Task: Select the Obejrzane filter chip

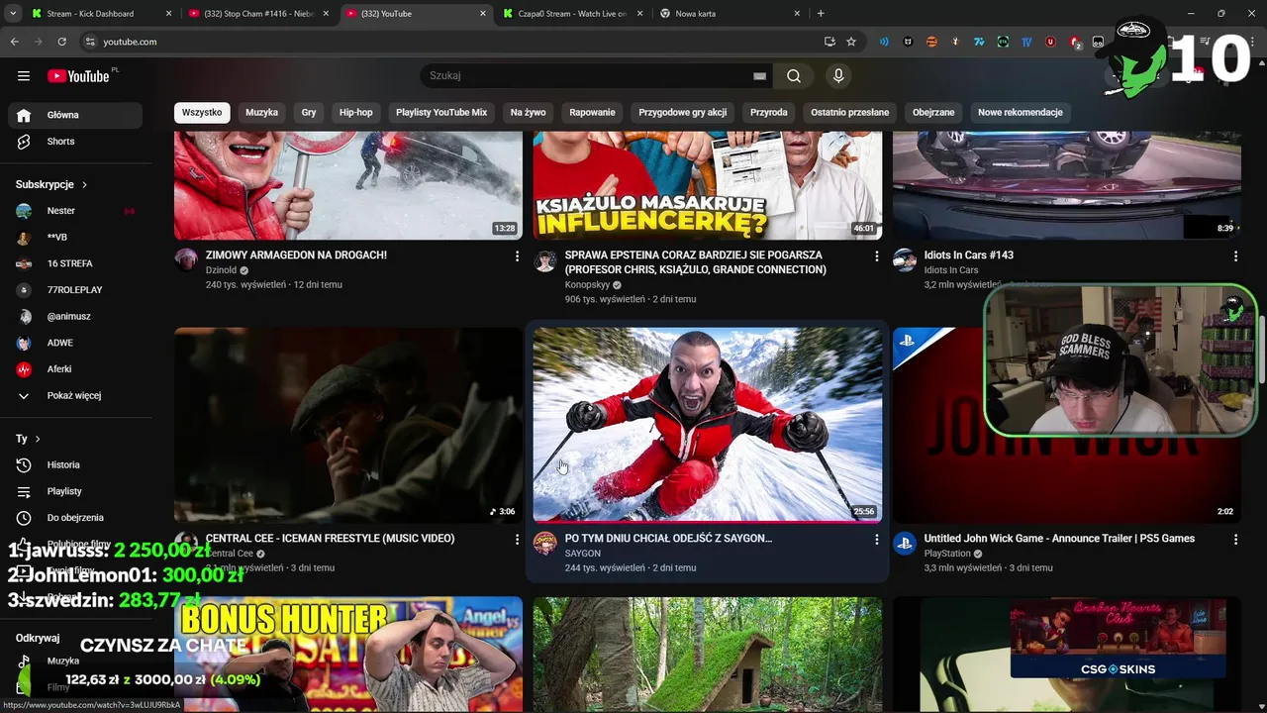Action: point(933,113)
